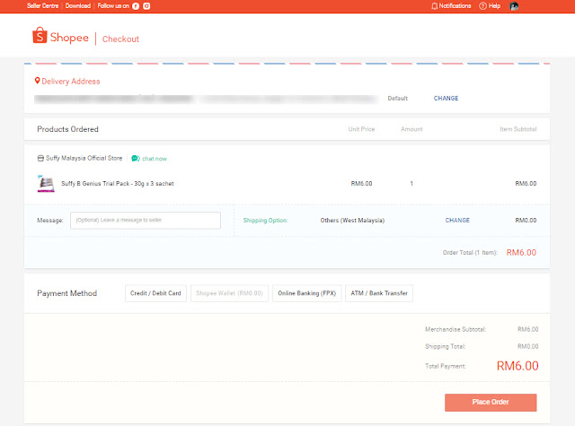Open Suffy Malaysia Official Store link
This screenshot has height=426, width=575.
coord(84,158)
